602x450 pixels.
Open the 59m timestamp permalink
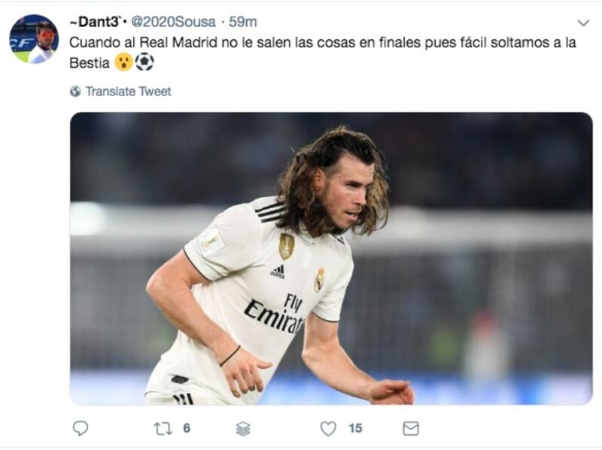[x=243, y=22]
